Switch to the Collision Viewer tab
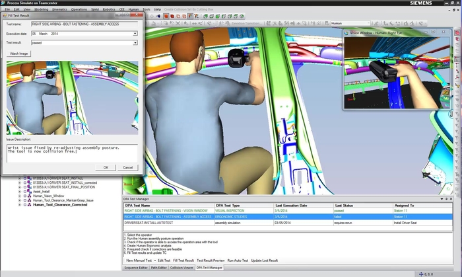 click(x=181, y=268)
